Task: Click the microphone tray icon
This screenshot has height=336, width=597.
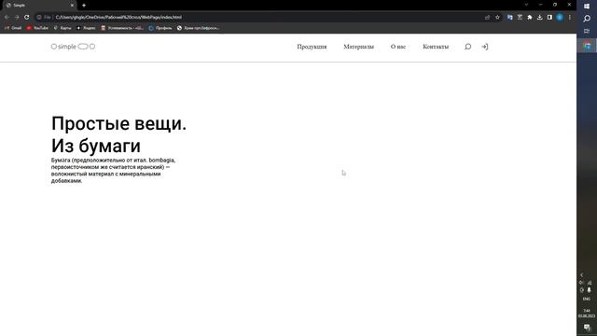Action: tap(590, 290)
